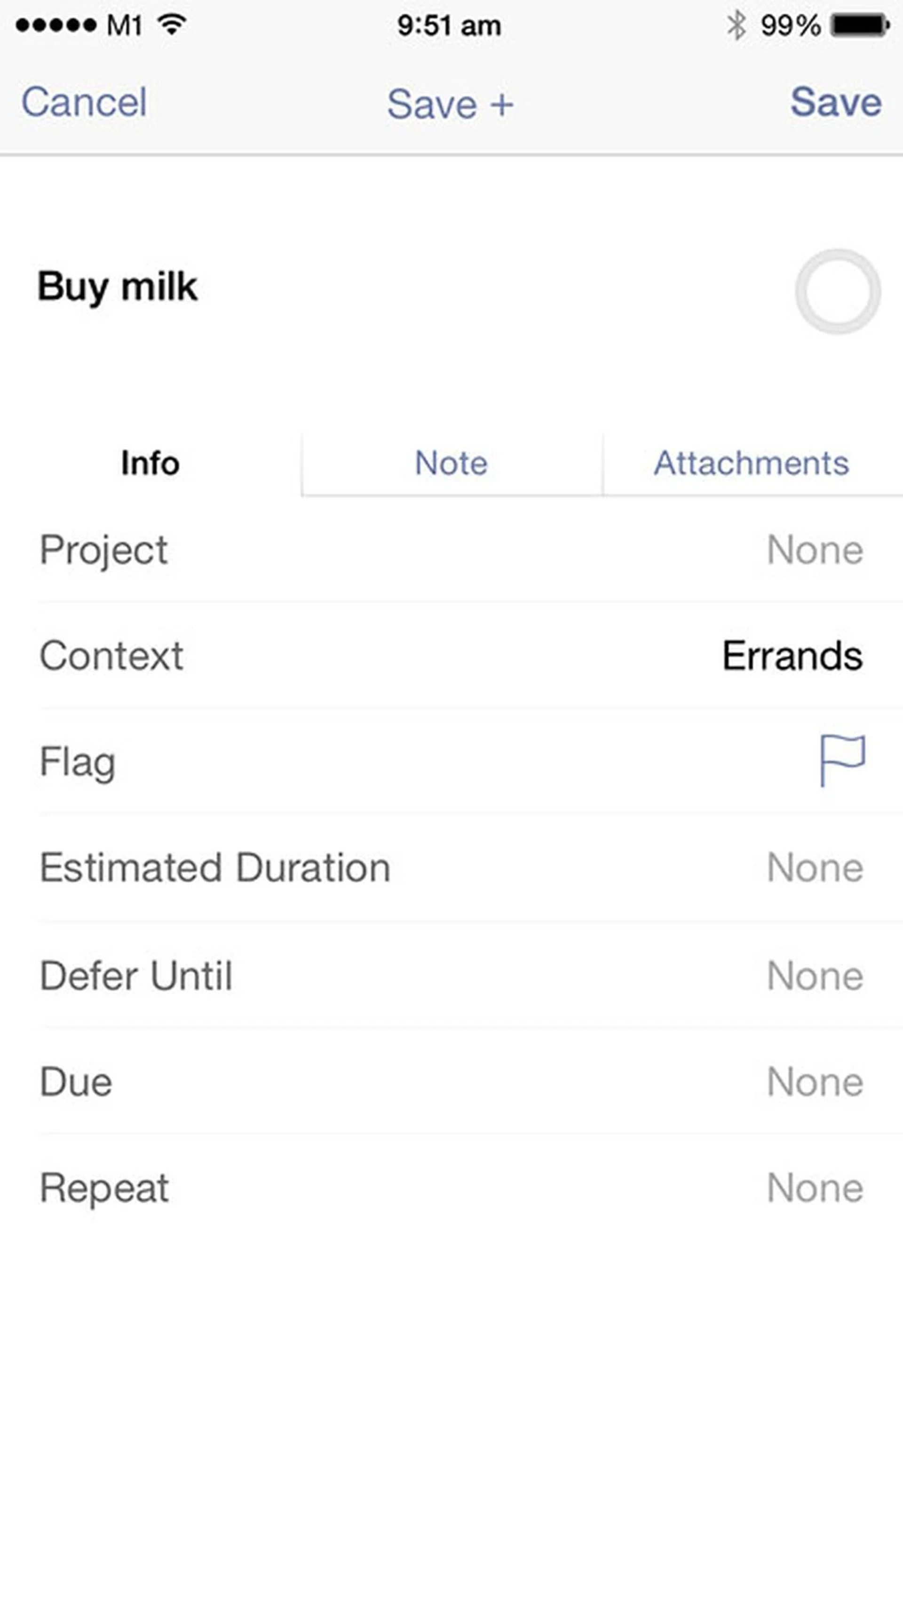Save the Buy milk task
Image resolution: width=903 pixels, height=1606 pixels.
coord(836,102)
